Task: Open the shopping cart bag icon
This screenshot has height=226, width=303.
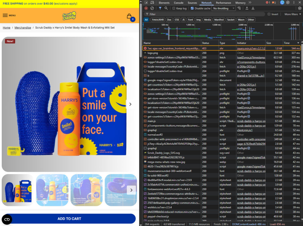Action: click(x=129, y=16)
